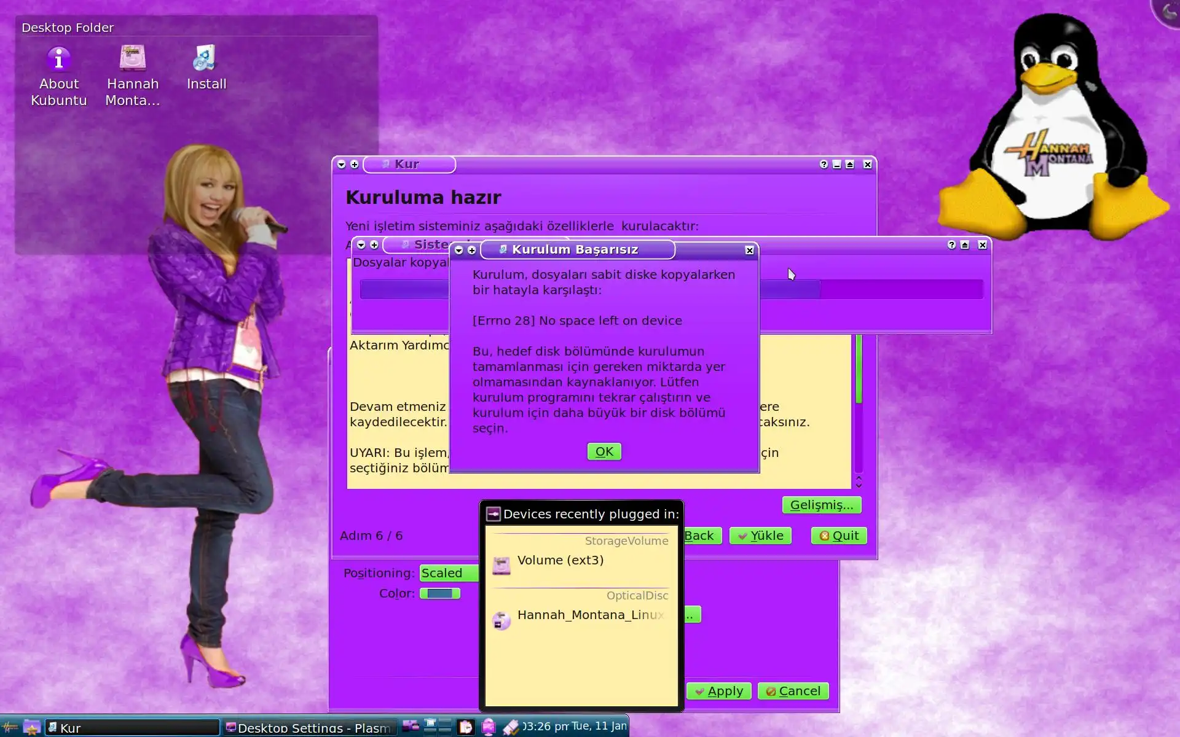
Task: Select Volume (ext3) storage device
Action: (560, 561)
